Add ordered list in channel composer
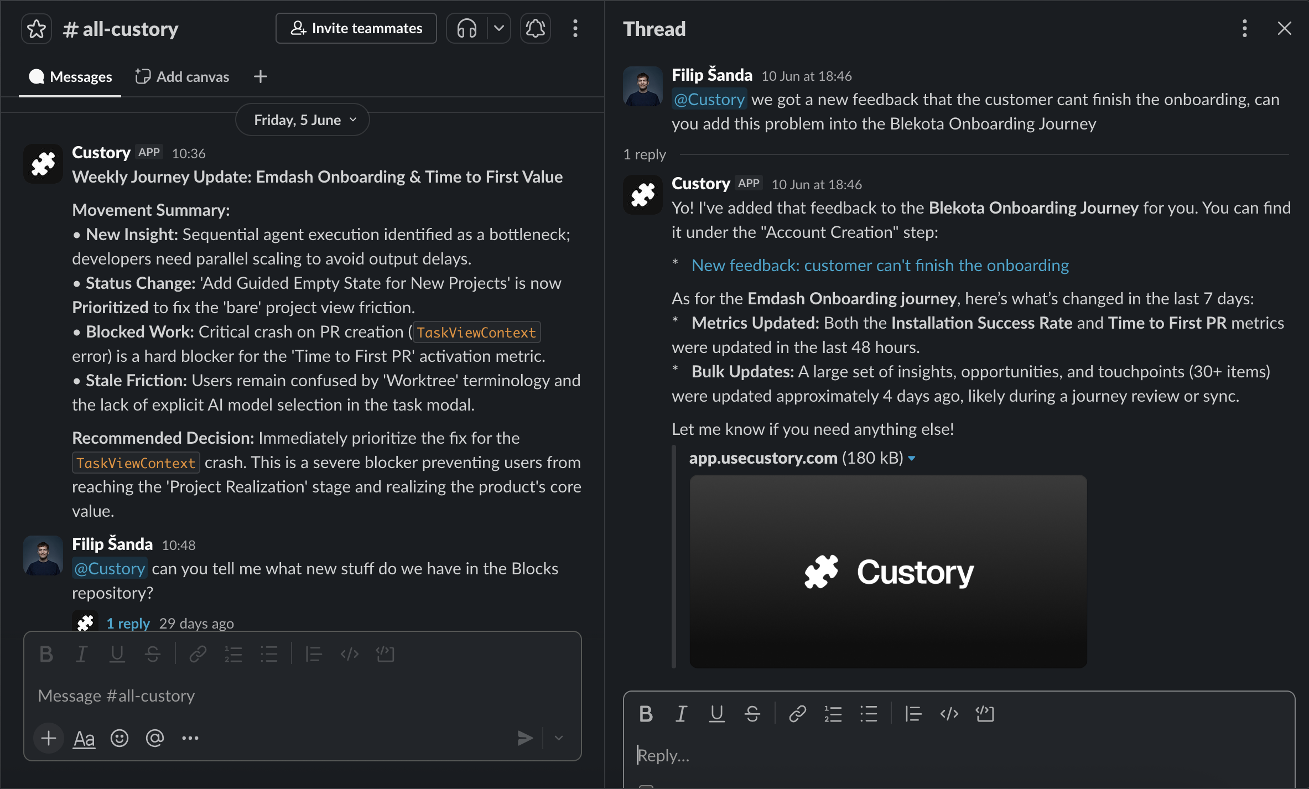Image resolution: width=1309 pixels, height=789 pixels. coord(233,655)
